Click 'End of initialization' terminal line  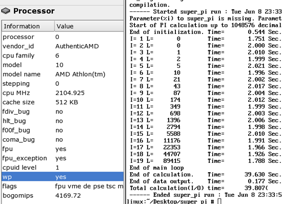point(206,32)
